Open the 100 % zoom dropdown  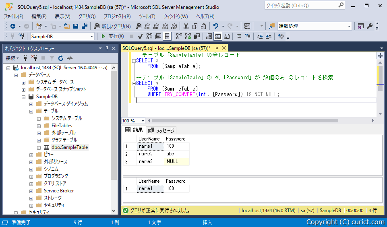pyautogui.click(x=143, y=121)
